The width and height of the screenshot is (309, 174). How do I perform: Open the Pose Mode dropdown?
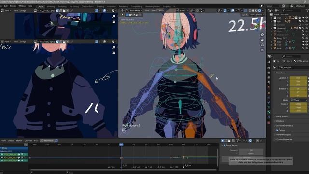tap(135, 11)
